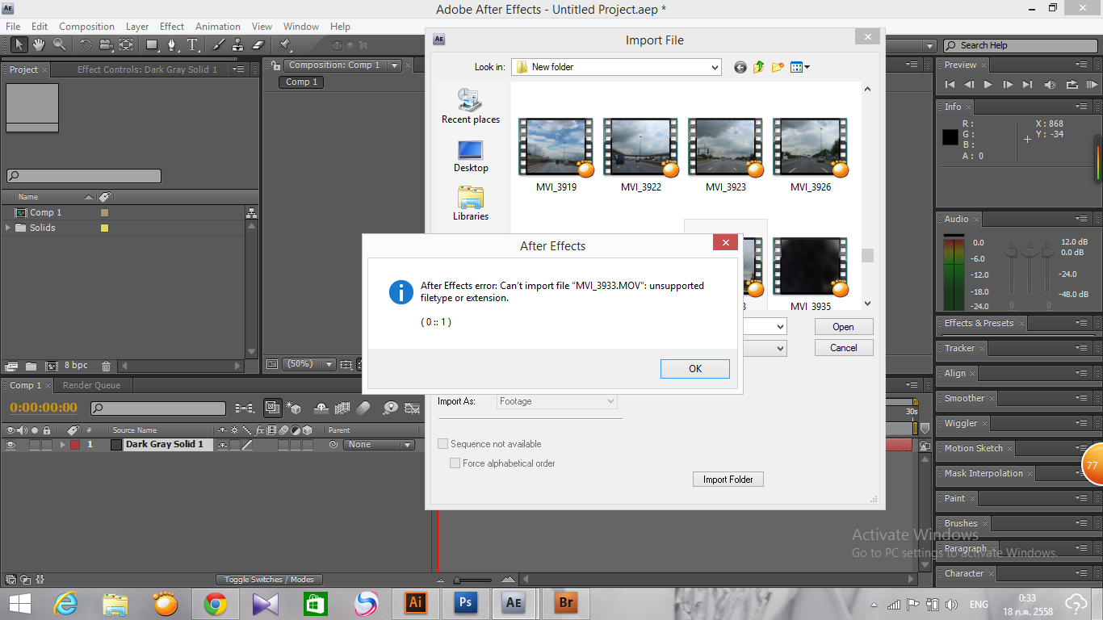This screenshot has height=620, width=1103.
Task: Check Force alphabetical order option
Action: point(455,463)
